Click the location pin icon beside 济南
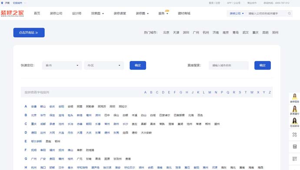This screenshot has width=300, height=170. [x=2, y=3]
